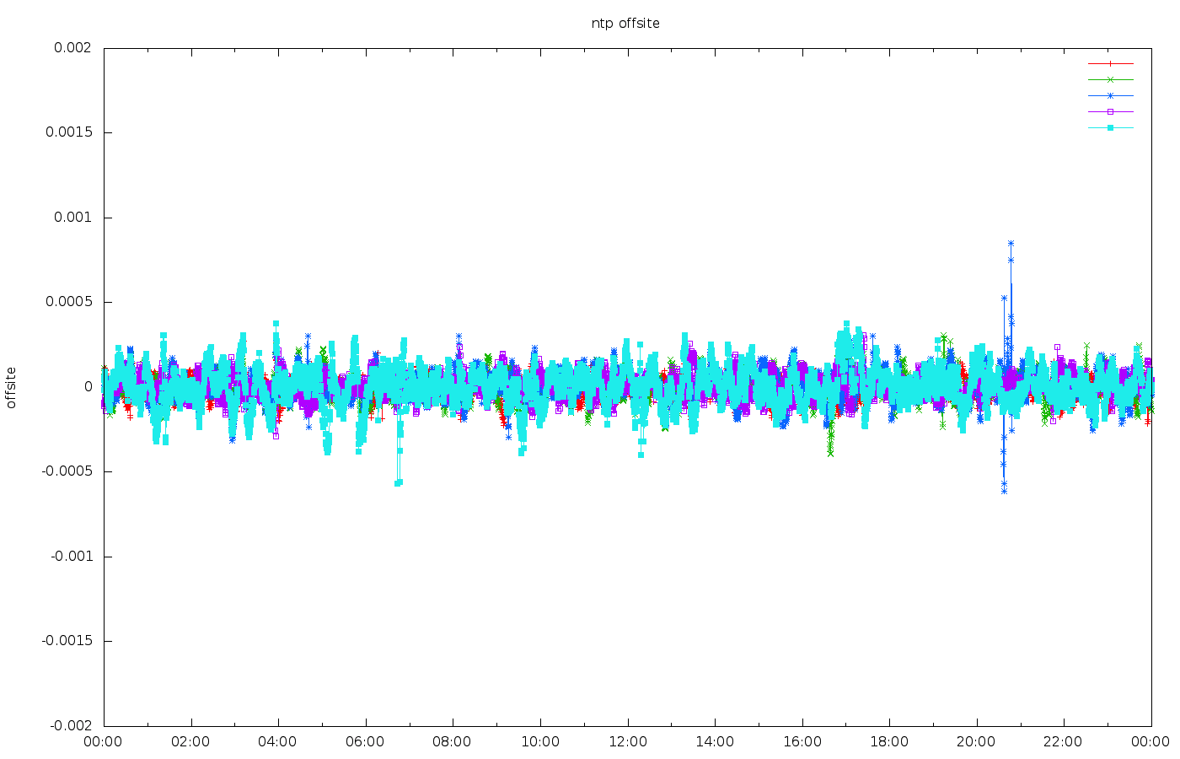Click the cyan filled square legend marker
Screen dimensions: 1180x759
1110,127
